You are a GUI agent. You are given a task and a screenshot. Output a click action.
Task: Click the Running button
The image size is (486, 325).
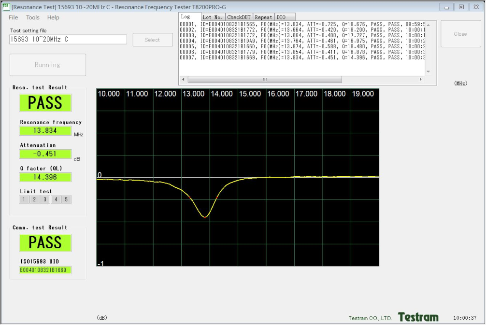47,65
